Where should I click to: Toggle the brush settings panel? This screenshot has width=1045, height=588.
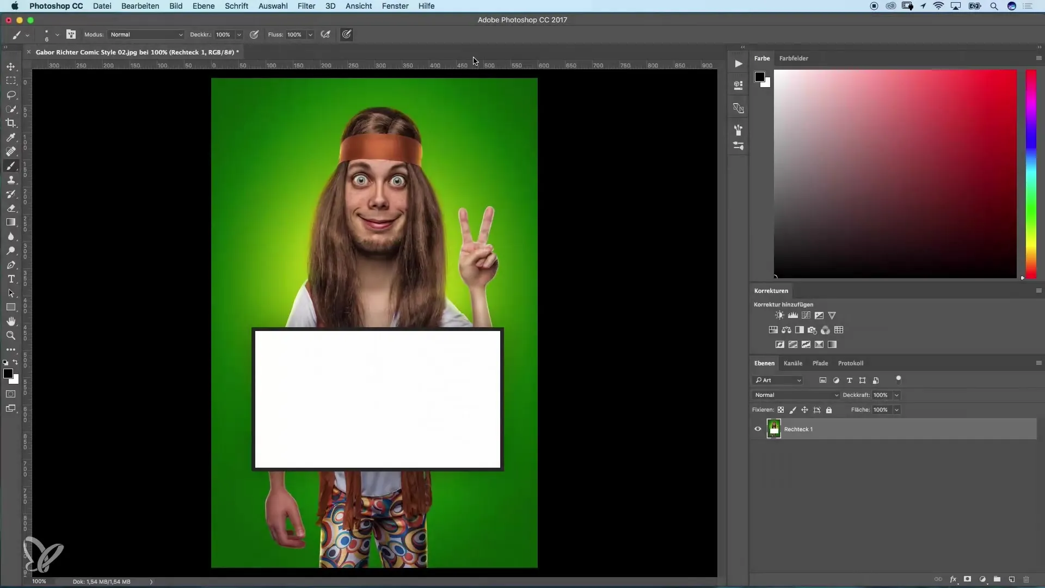tap(71, 34)
